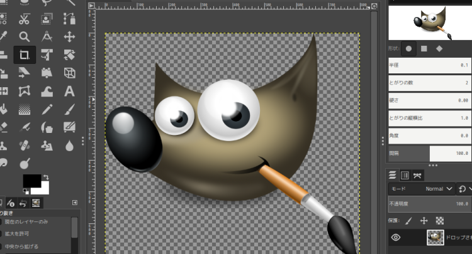Choose the square brush shape
Image resolution: width=472 pixels, height=254 pixels.
tap(424, 48)
